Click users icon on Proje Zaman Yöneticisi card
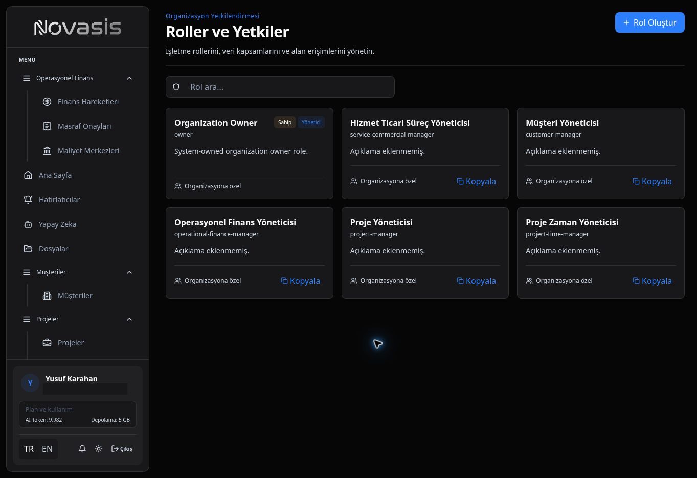The height and width of the screenshot is (478, 697). 529,281
